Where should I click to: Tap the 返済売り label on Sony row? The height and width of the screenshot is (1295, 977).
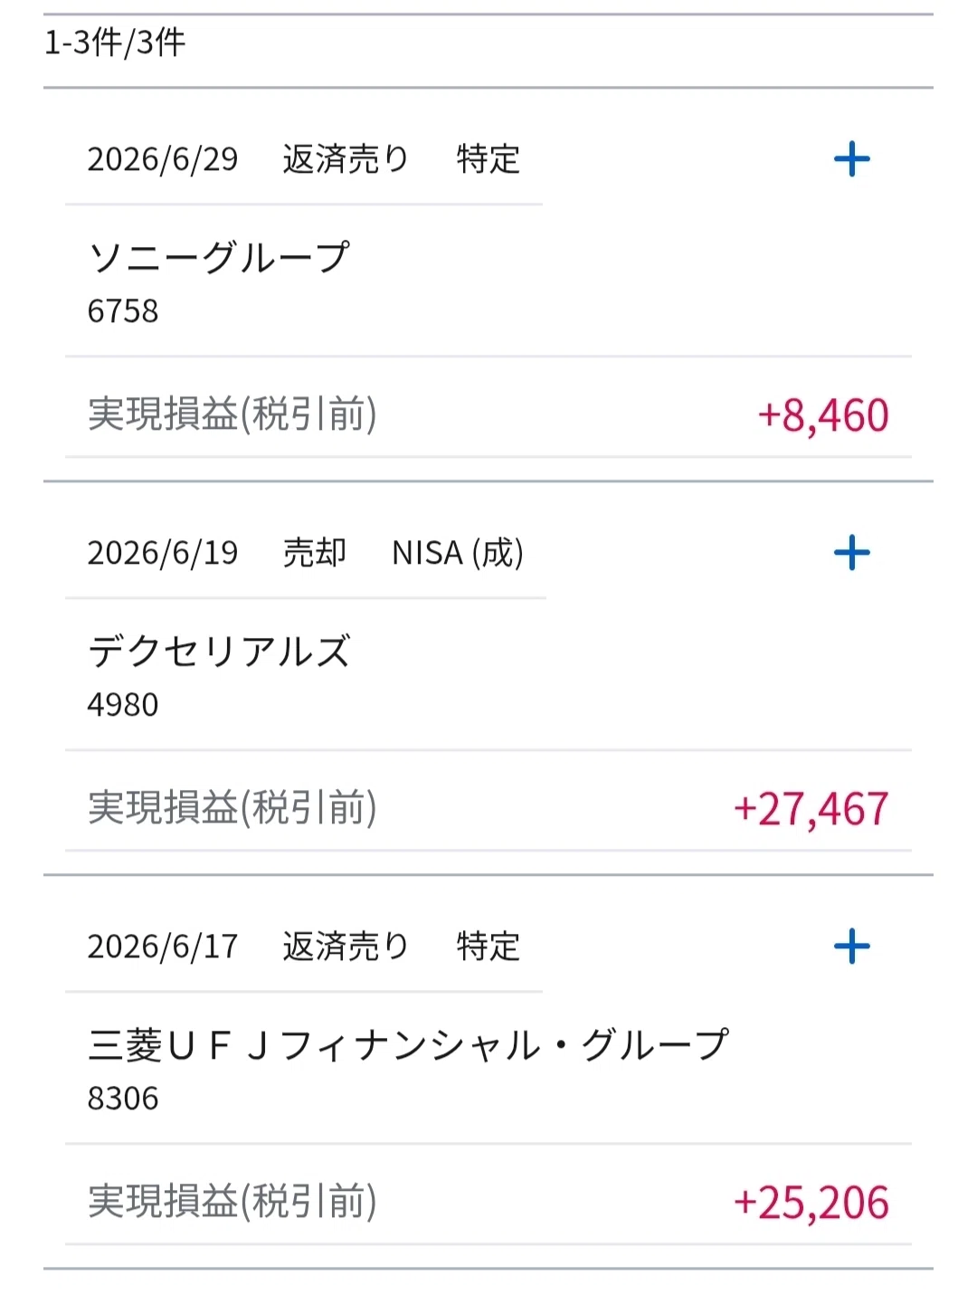(346, 159)
